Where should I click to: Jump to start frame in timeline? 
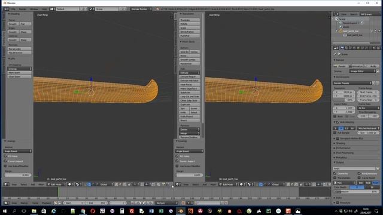click(x=132, y=203)
